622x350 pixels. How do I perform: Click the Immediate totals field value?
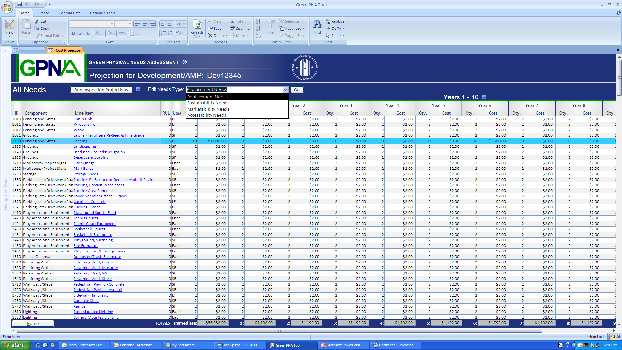pos(213,323)
